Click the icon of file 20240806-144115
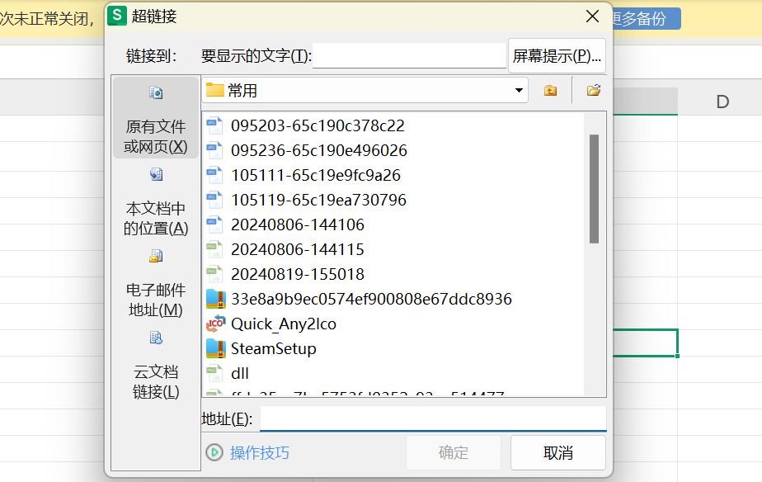 tap(214, 249)
